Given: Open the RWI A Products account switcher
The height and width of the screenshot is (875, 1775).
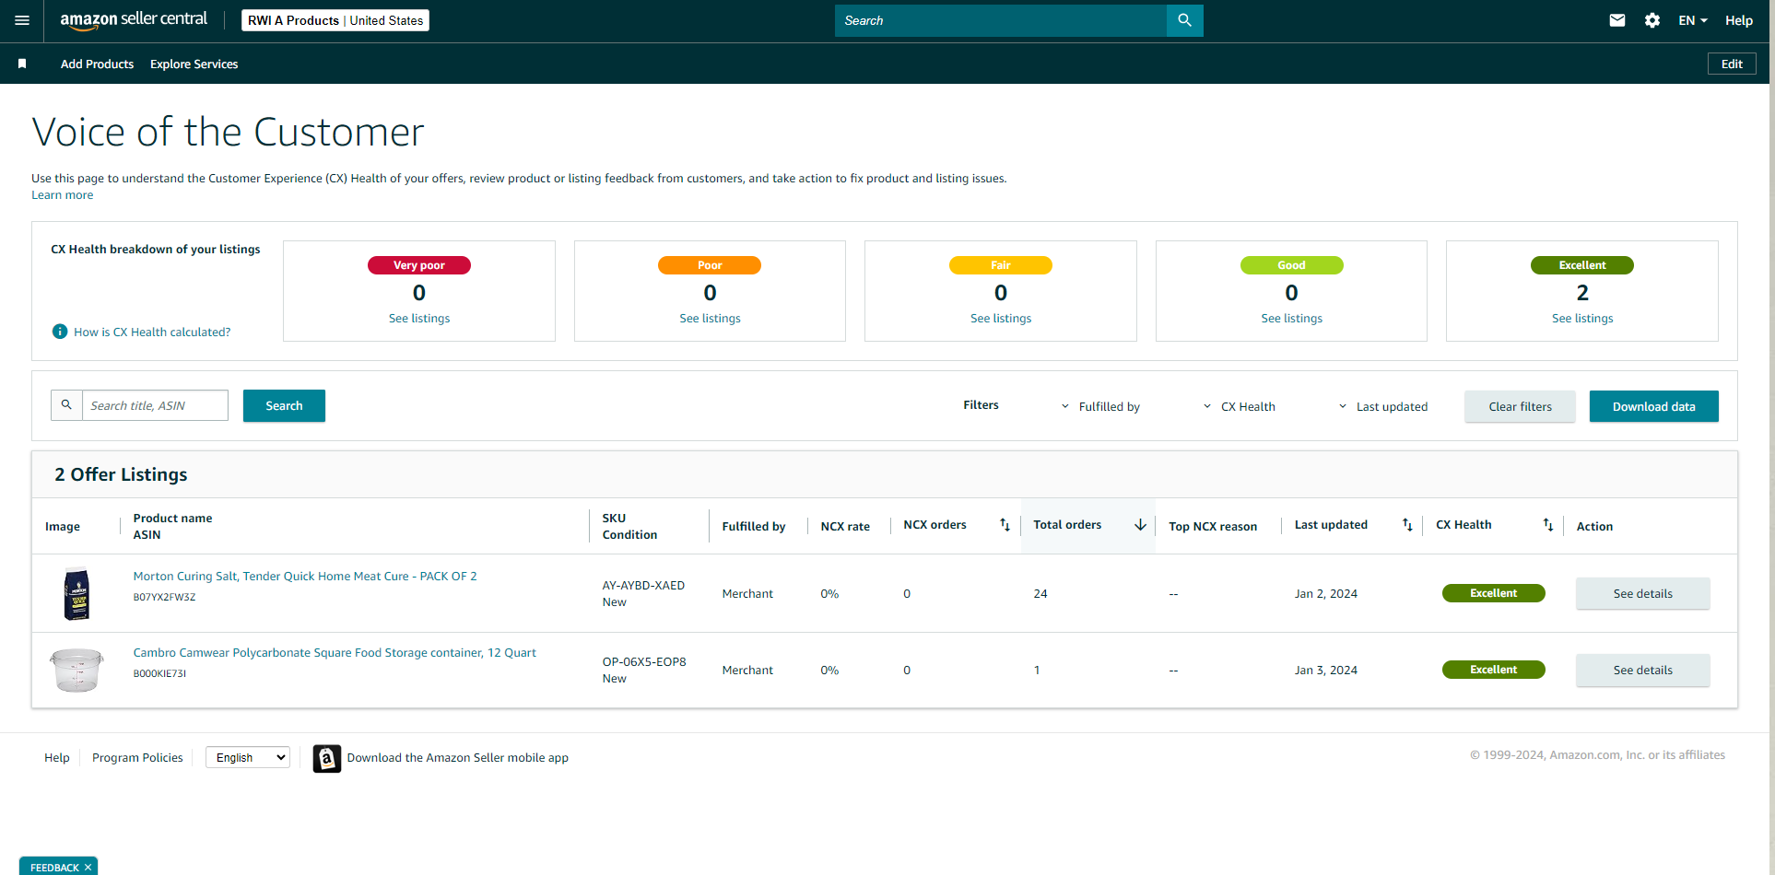Looking at the screenshot, I should click(335, 20).
